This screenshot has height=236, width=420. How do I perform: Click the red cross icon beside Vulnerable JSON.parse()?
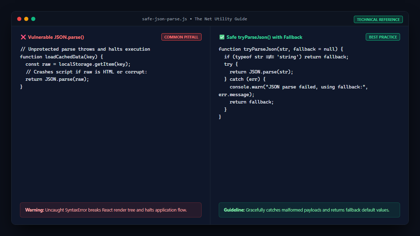point(23,37)
